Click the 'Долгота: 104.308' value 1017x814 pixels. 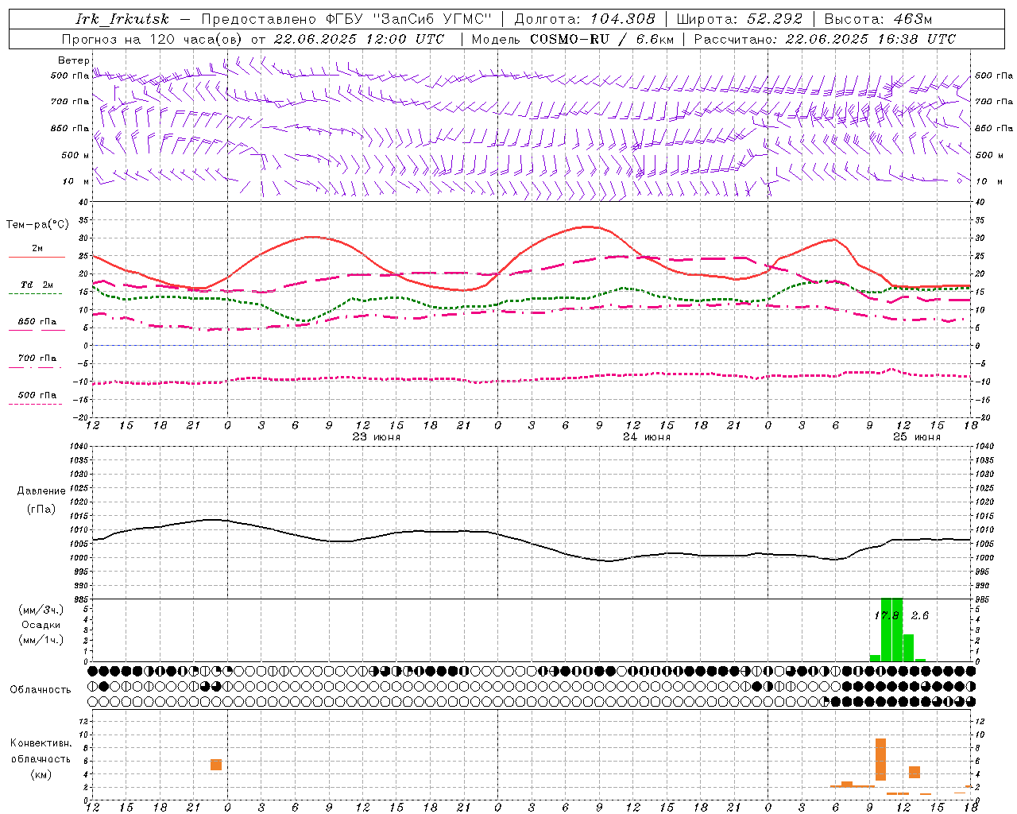(585, 19)
